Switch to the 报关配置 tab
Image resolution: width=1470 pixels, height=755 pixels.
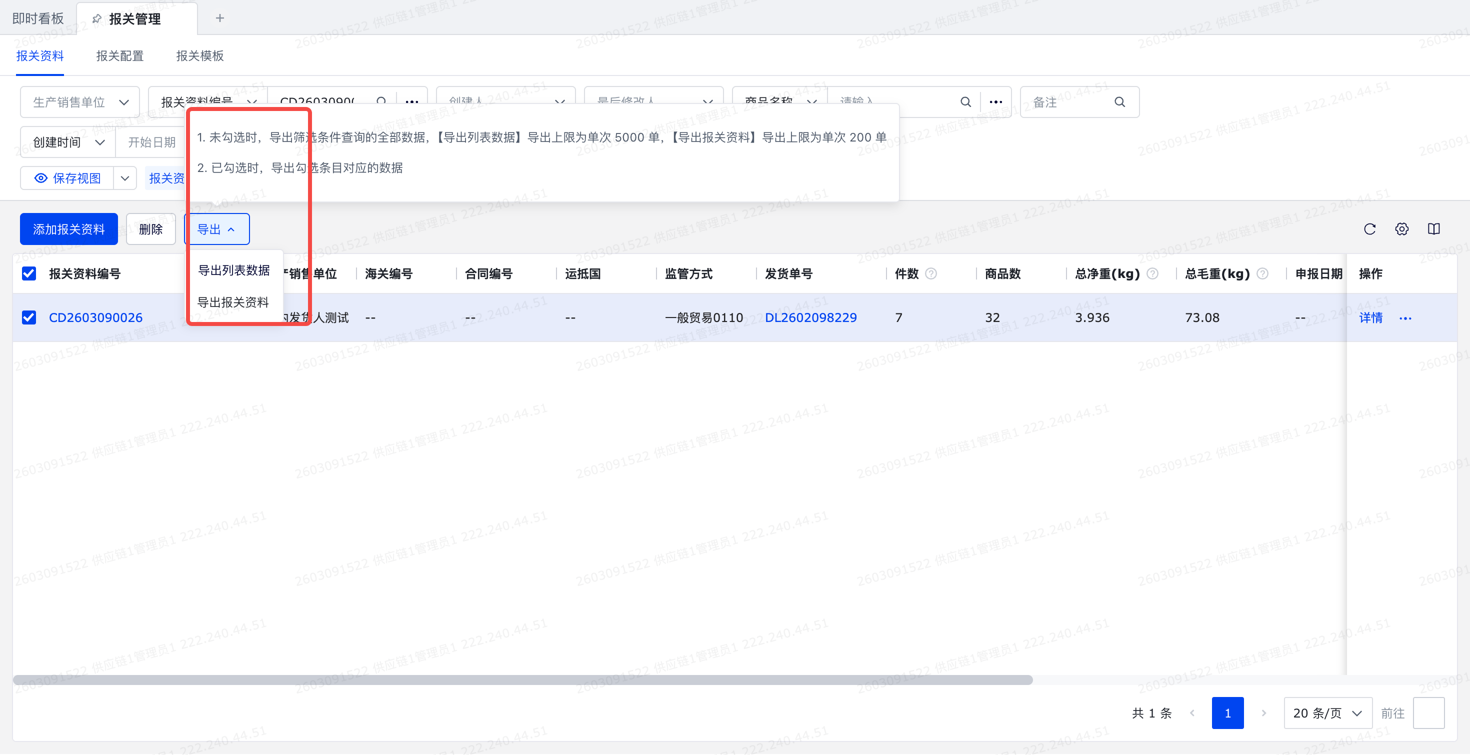(x=120, y=56)
